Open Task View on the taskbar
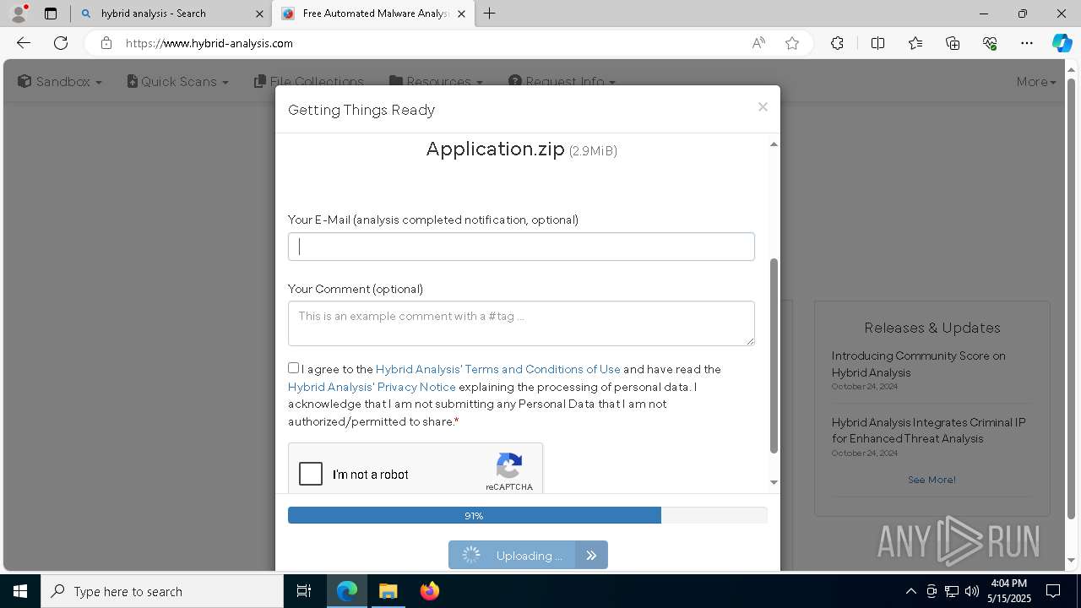The height and width of the screenshot is (608, 1081). [304, 591]
